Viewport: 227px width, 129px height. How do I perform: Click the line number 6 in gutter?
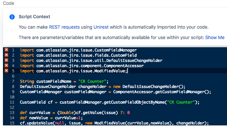pyautogui.click(x=13, y=76)
